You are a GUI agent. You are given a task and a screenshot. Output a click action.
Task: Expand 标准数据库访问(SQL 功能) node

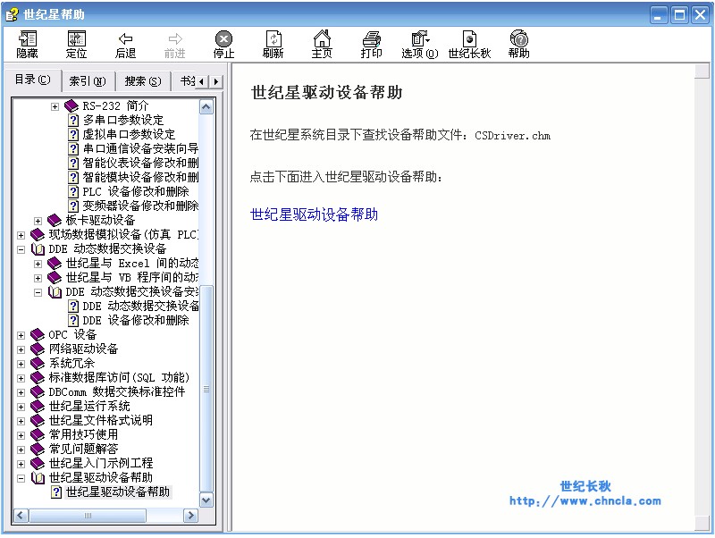[x=21, y=378]
